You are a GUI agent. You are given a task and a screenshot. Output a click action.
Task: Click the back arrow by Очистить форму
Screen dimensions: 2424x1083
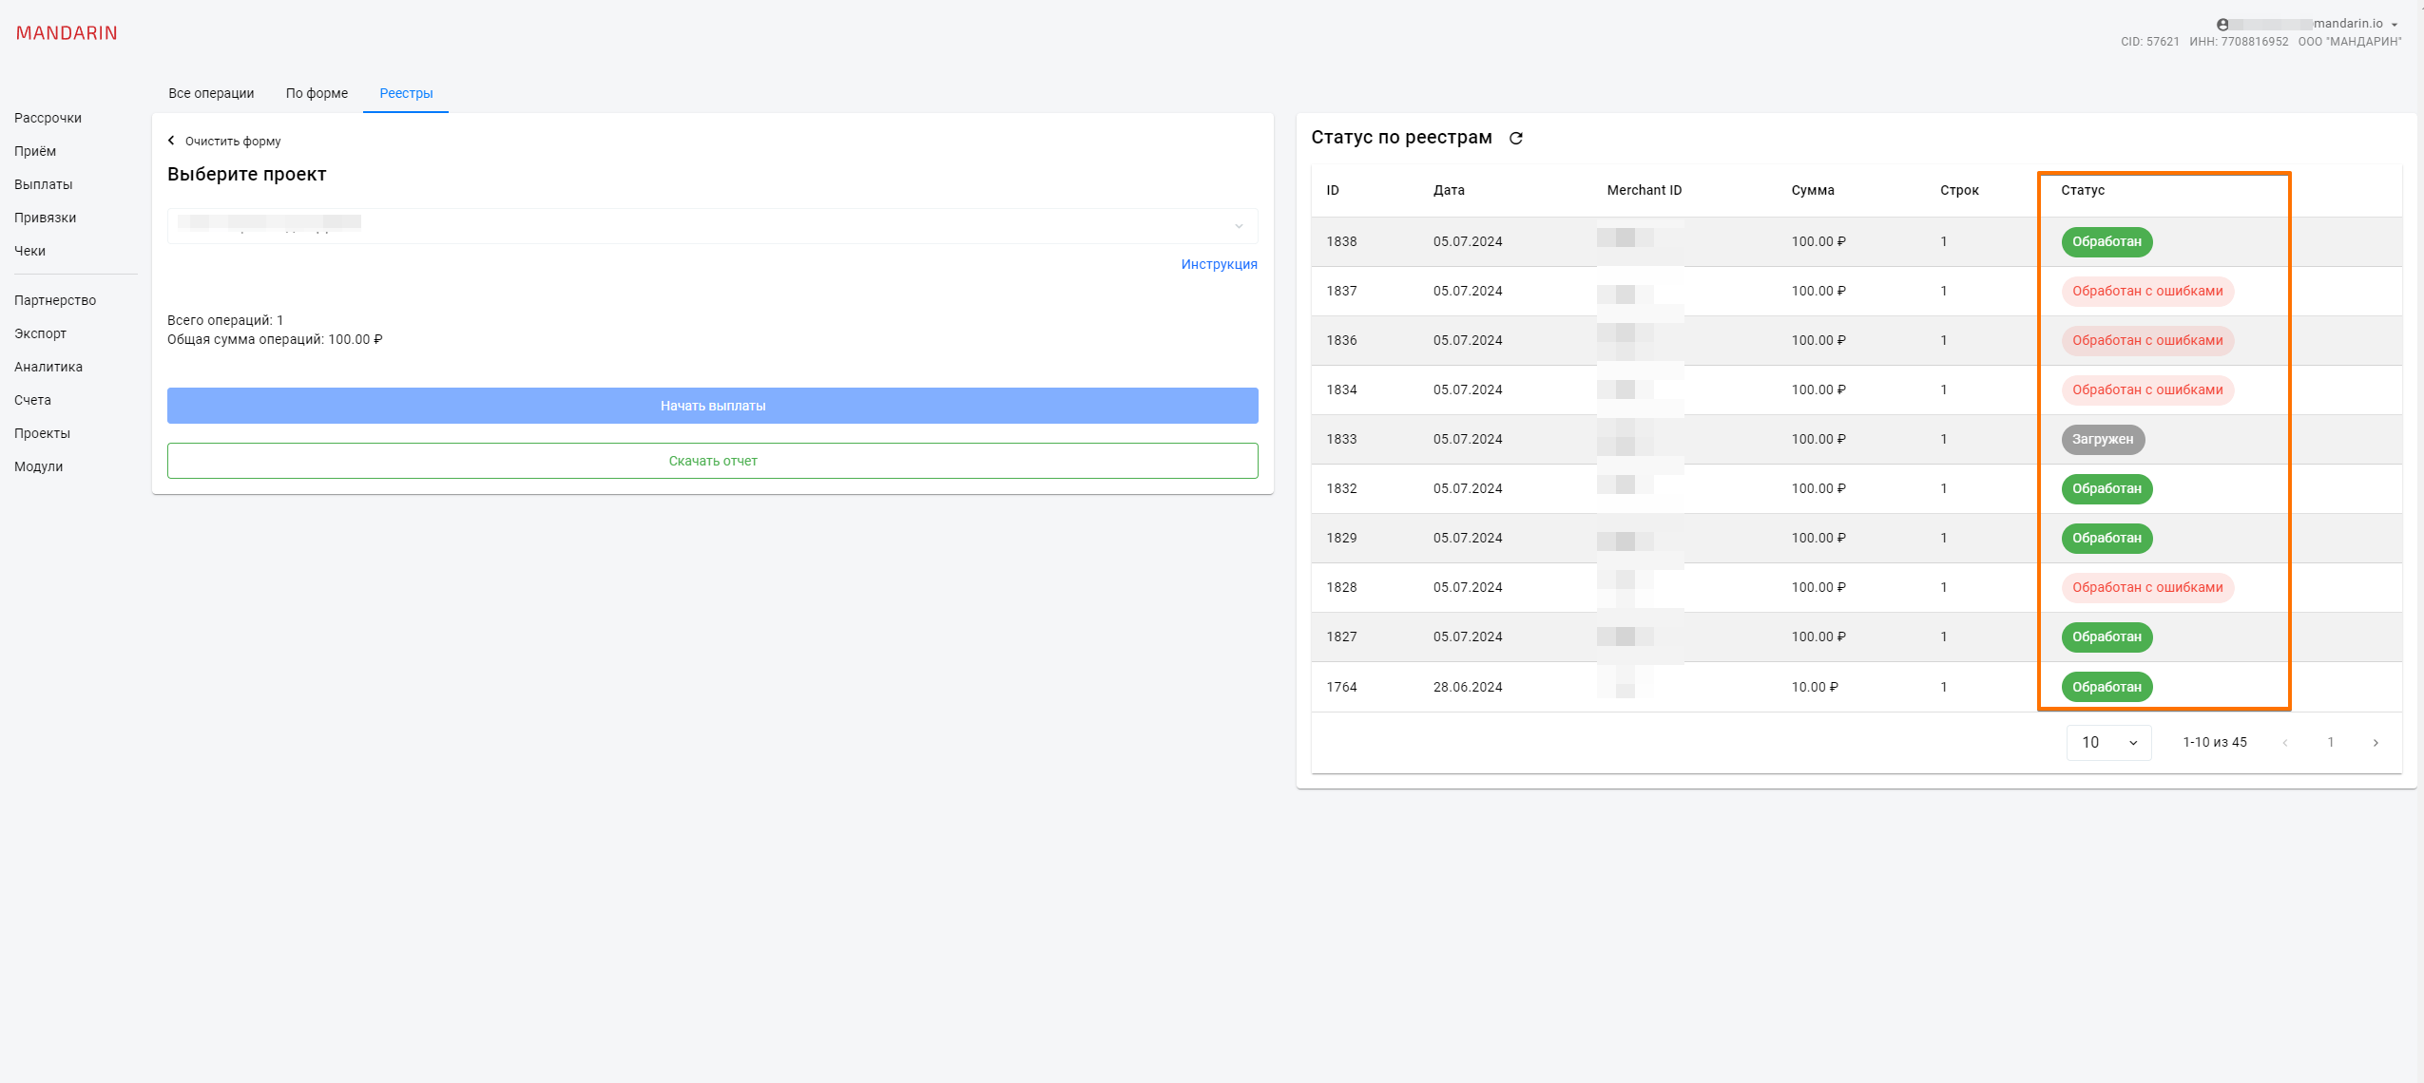point(171,141)
